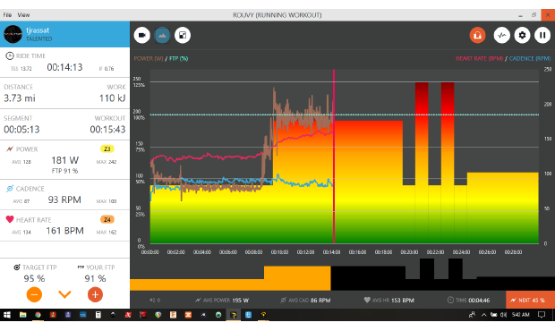Open the sensor signal waveform button

[501, 35]
